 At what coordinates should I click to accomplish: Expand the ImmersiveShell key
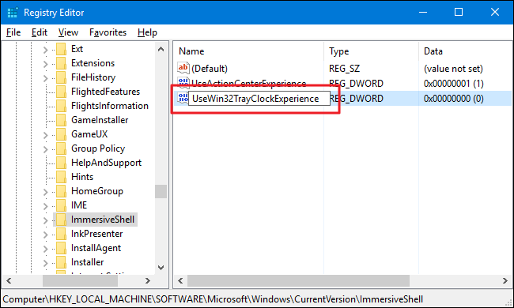tap(46, 220)
